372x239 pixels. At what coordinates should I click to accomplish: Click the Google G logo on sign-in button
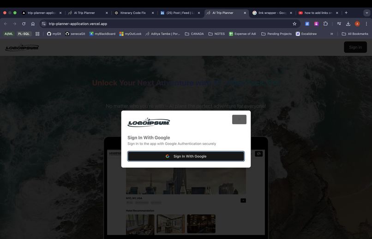[168, 157]
